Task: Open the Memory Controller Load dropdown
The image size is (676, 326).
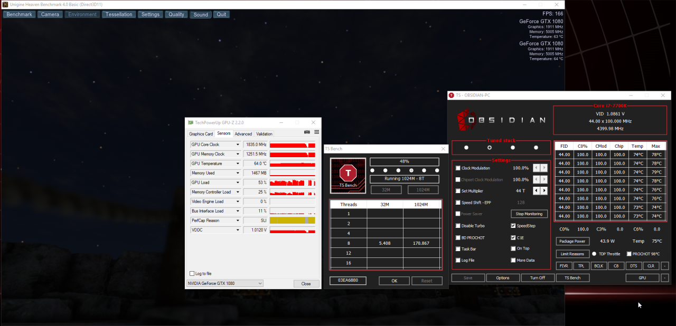Action: point(238,192)
